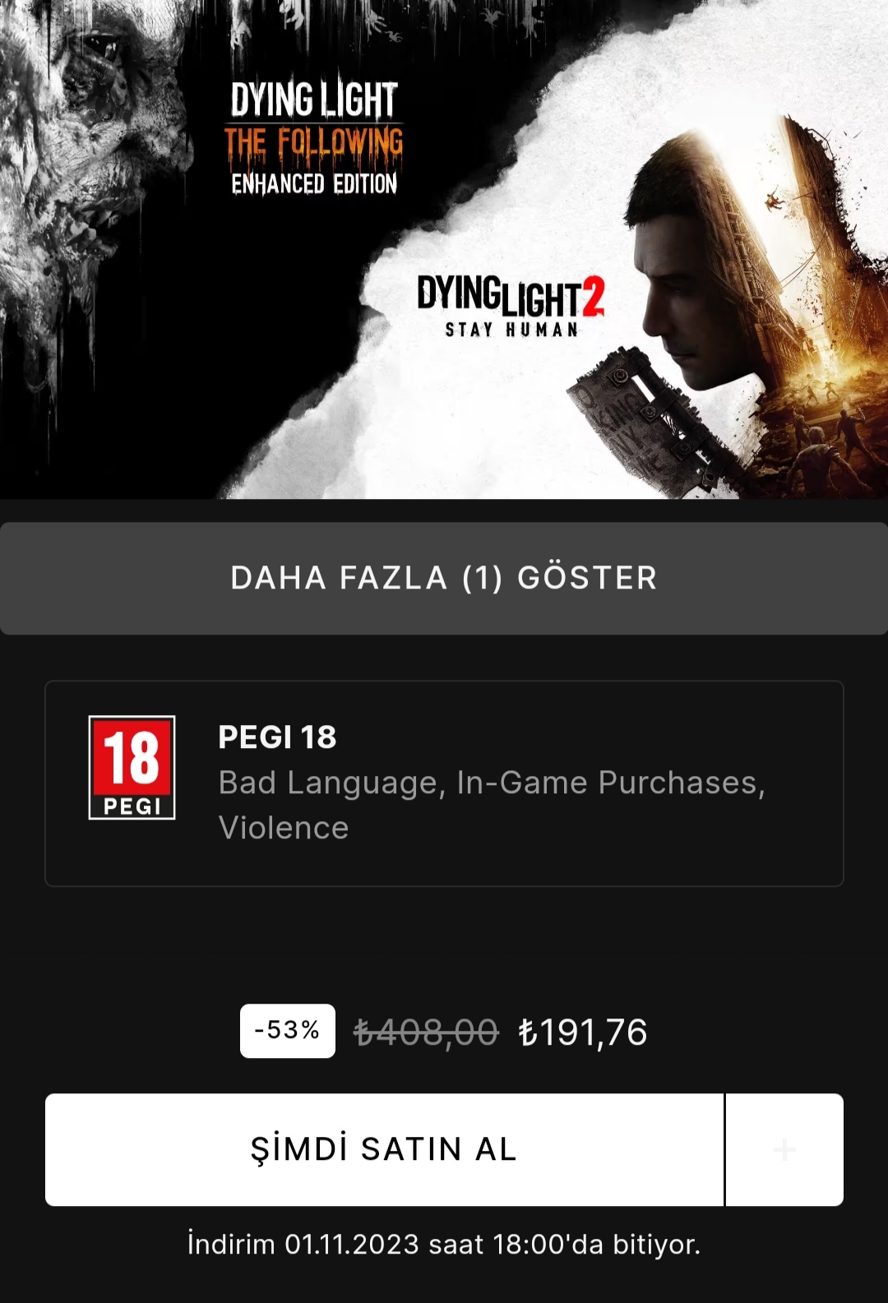The width and height of the screenshot is (888, 1303).
Task: Click the discounted ₺191,76 price
Action: pos(583,1032)
